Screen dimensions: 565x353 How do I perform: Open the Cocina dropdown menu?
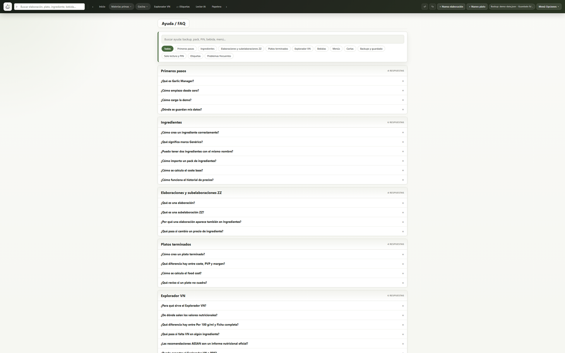coord(143,7)
